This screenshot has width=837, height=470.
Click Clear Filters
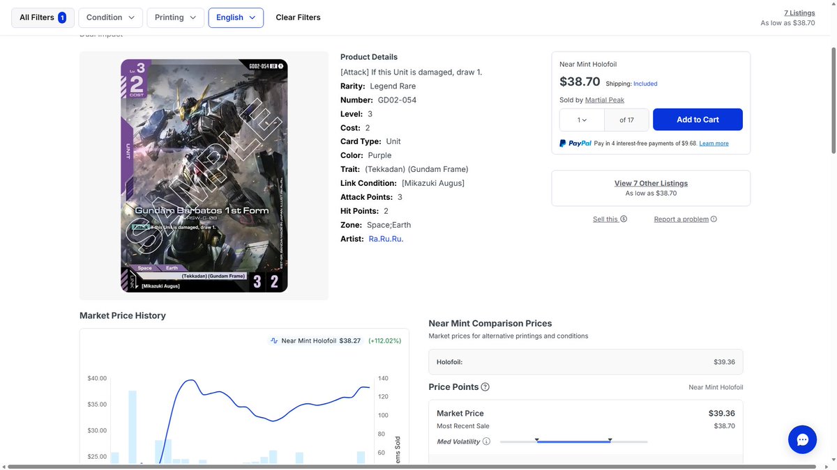(x=298, y=17)
